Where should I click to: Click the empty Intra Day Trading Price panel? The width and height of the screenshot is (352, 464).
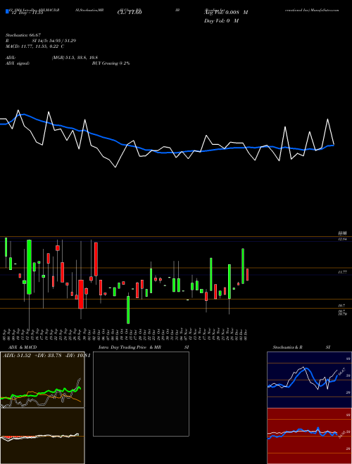141,394
